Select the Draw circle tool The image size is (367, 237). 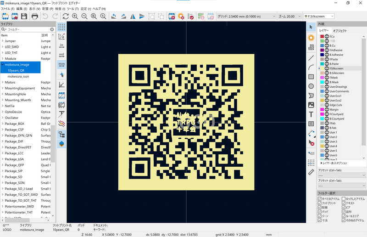pos(311,86)
